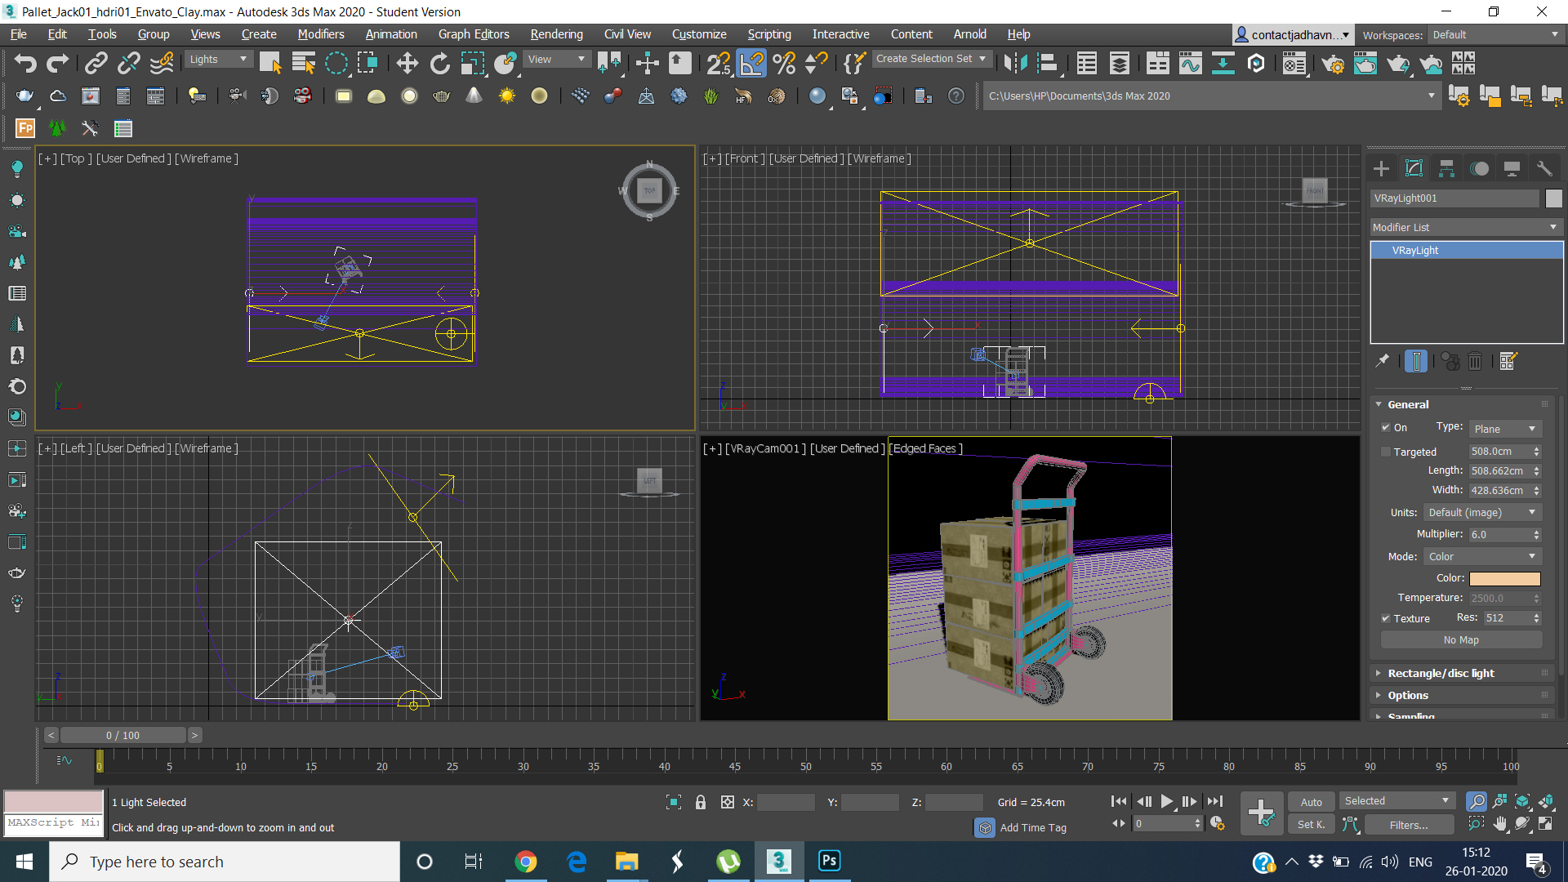1568x882 pixels.
Task: Toggle the light On checkbox
Action: (1386, 427)
